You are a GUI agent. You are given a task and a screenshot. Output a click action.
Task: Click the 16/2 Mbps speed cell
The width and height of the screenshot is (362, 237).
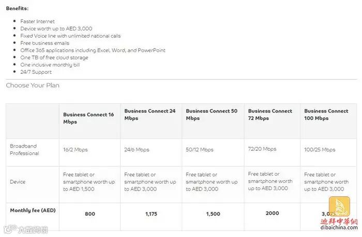point(76,150)
